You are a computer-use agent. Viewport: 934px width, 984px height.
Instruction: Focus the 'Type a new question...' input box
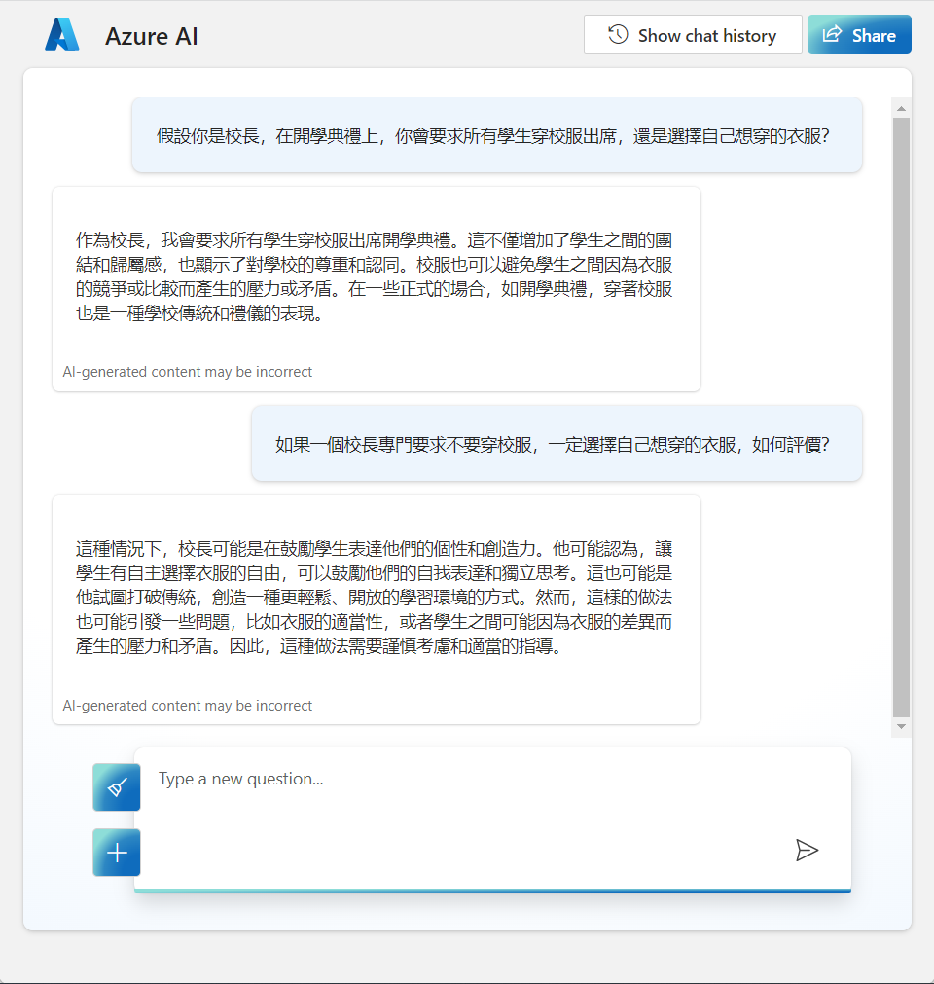(467, 780)
